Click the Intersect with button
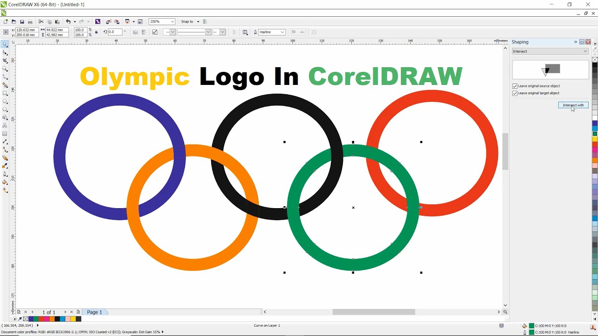Image resolution: width=598 pixels, height=336 pixels. point(573,105)
